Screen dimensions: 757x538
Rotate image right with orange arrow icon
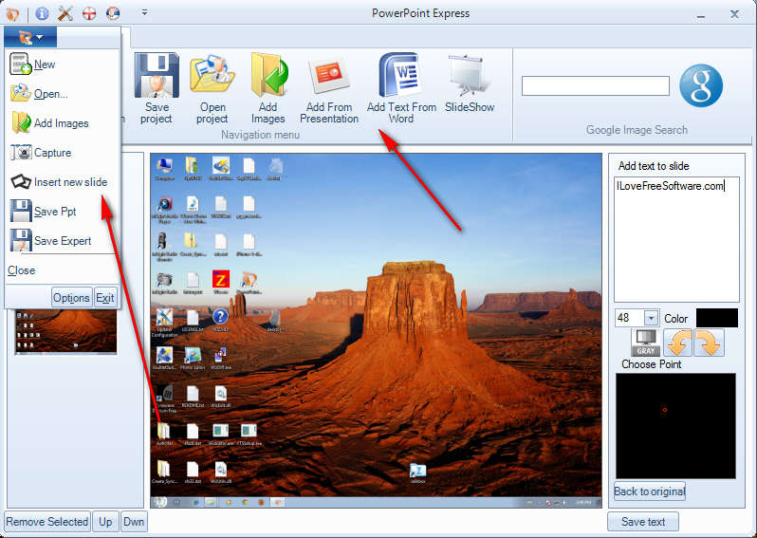[x=709, y=343]
